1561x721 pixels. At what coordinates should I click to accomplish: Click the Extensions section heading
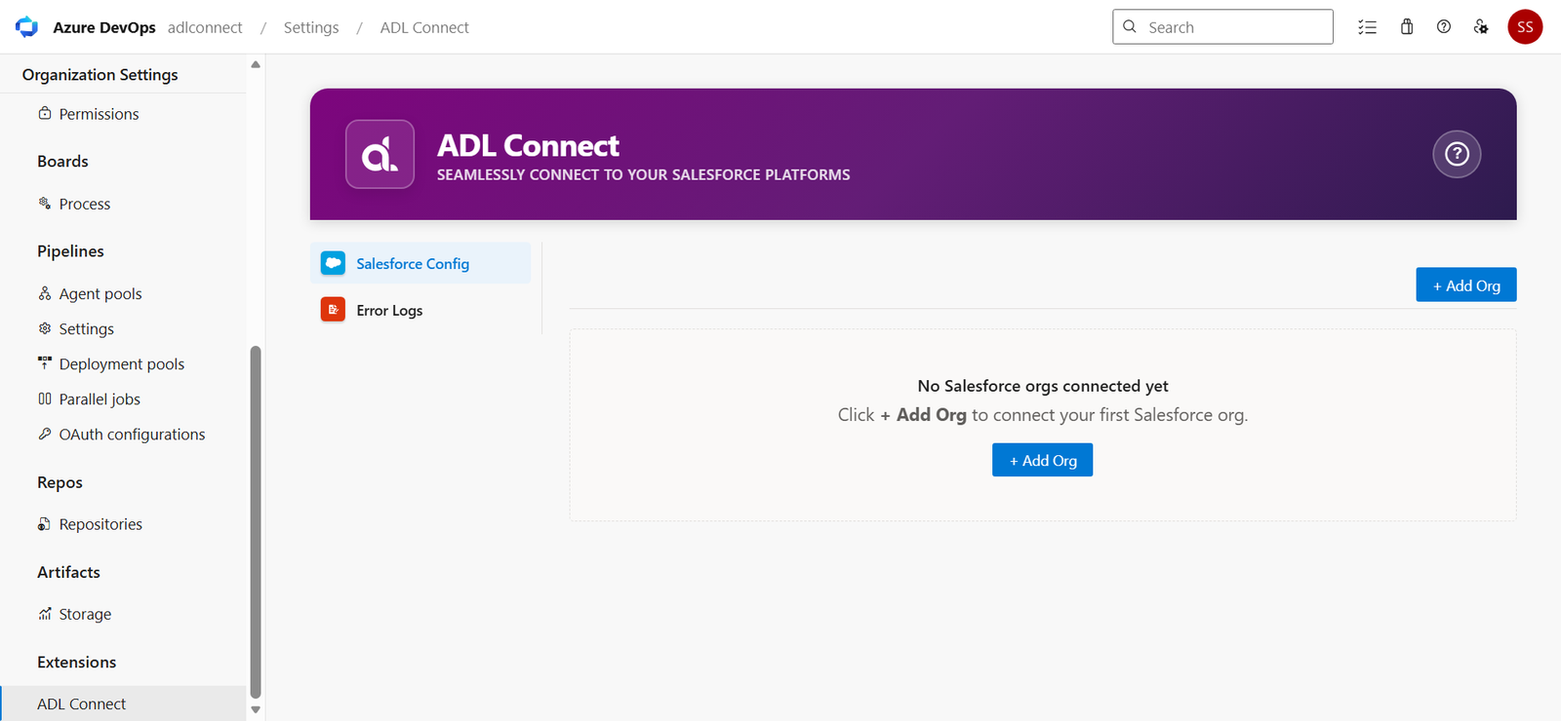76,663
